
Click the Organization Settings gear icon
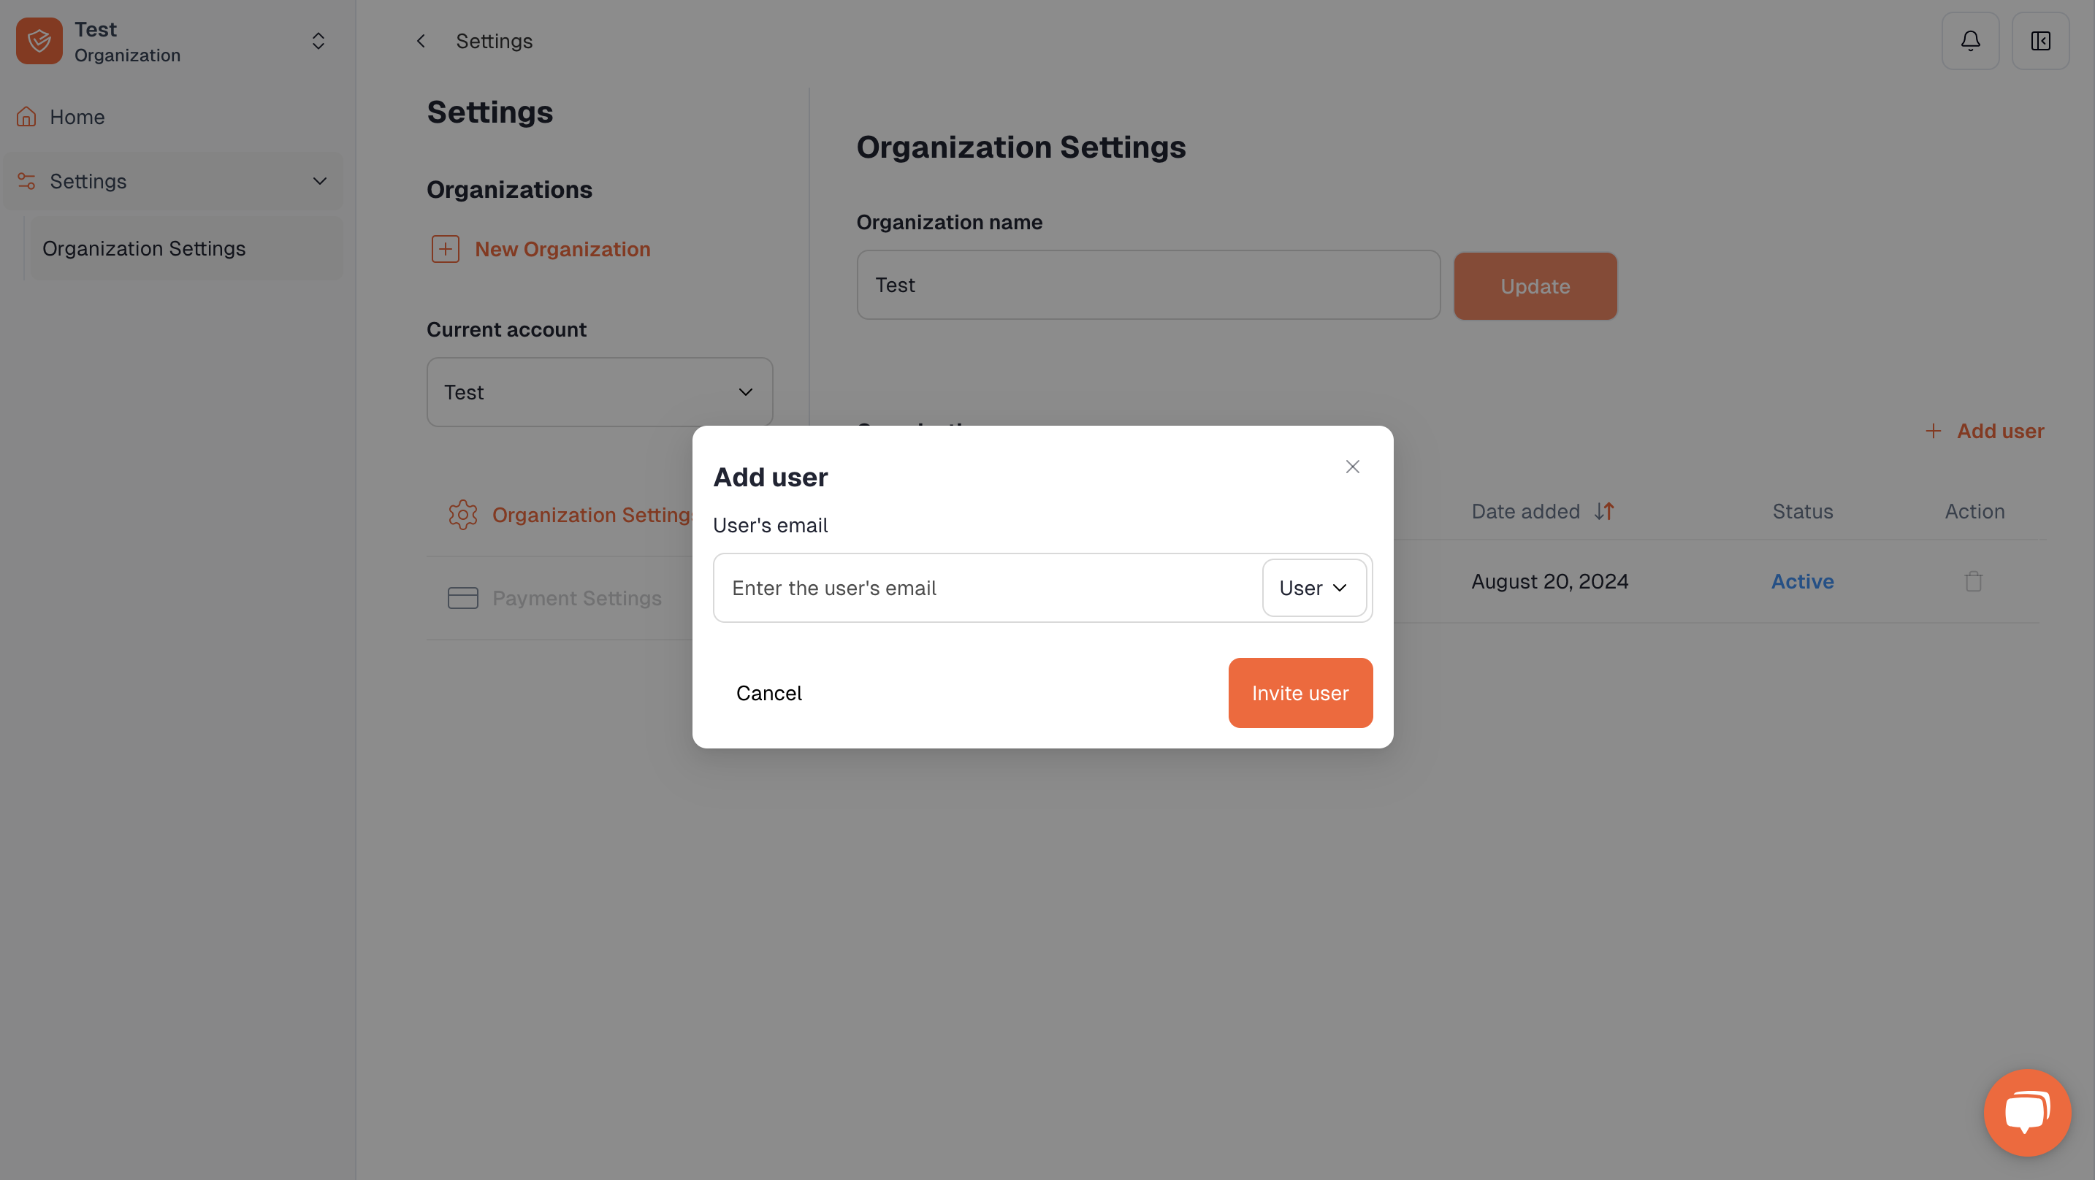click(x=462, y=515)
